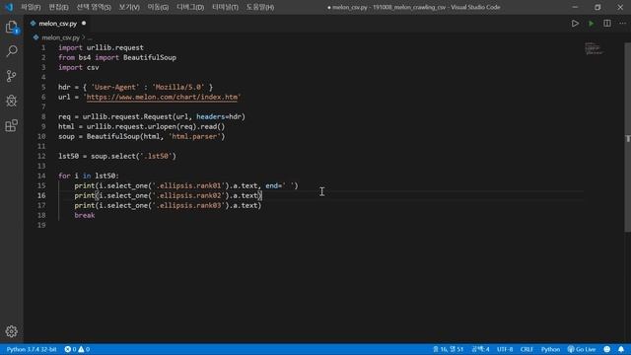Click '.ellipsis.rank02' string on line 16
This screenshot has height=355, width=631.
(x=188, y=195)
